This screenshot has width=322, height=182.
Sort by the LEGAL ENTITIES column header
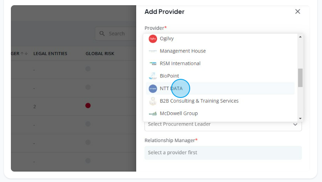point(50,54)
